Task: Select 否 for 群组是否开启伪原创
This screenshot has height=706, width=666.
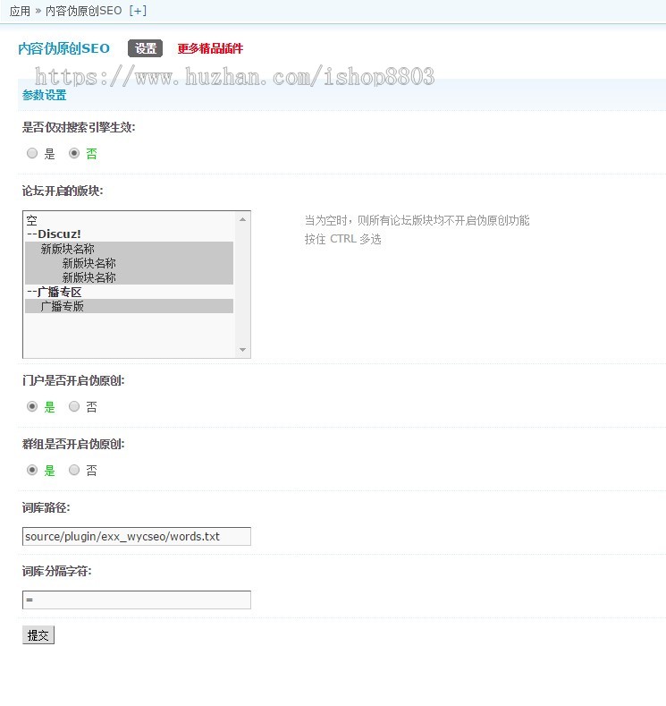Action: [74, 470]
